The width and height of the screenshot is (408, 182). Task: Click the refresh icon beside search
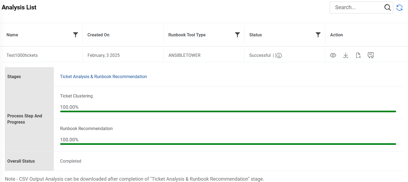[x=400, y=8]
